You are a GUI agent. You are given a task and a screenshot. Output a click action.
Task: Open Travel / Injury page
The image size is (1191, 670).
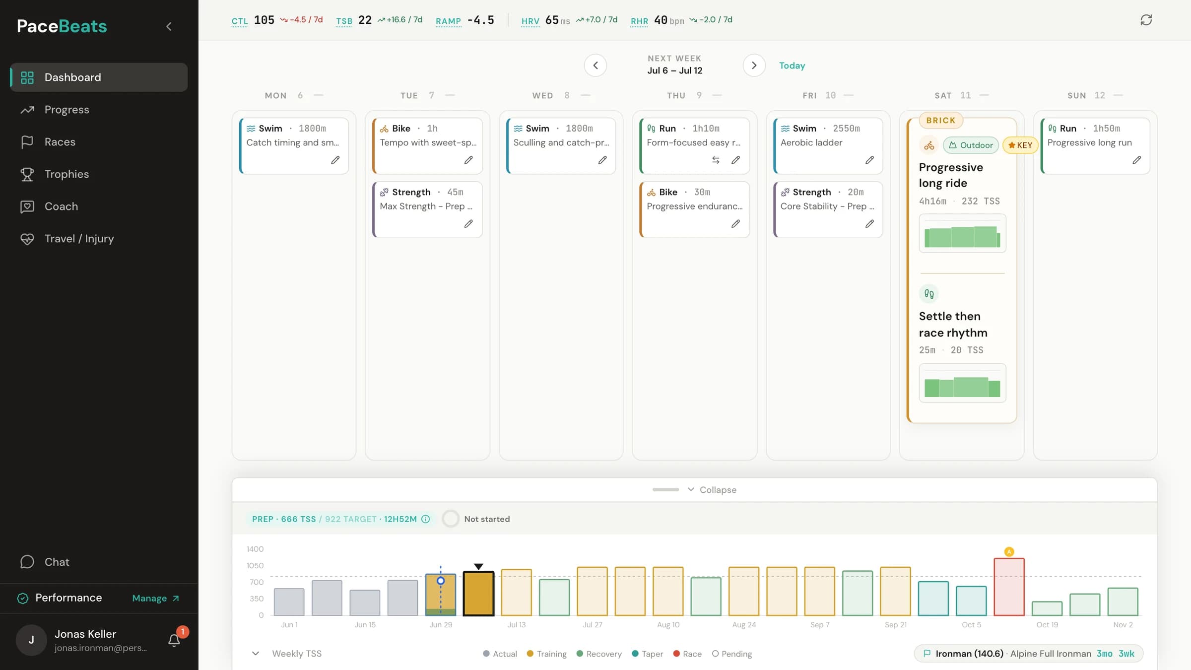(x=99, y=239)
